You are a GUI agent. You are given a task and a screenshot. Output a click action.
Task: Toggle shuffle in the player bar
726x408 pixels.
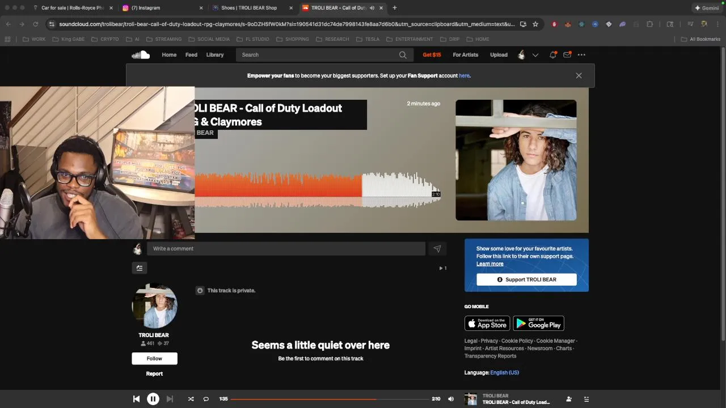[x=191, y=399]
